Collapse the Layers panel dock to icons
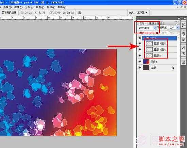187x148 pixels. (178, 18)
